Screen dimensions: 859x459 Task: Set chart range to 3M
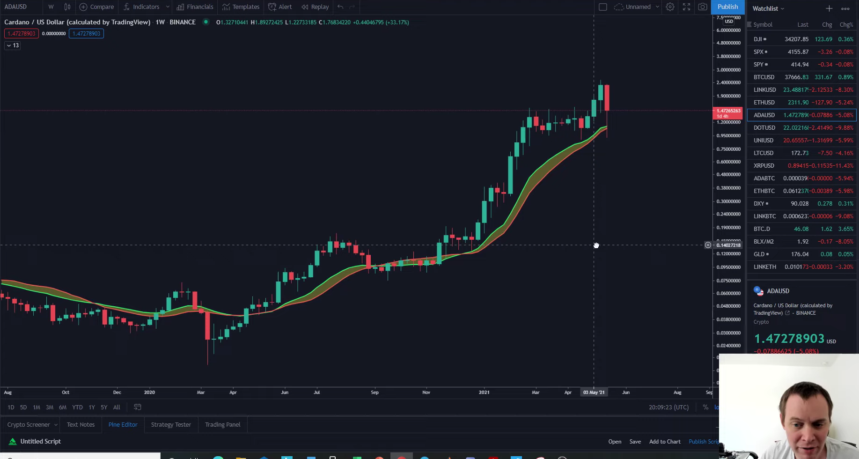50,407
